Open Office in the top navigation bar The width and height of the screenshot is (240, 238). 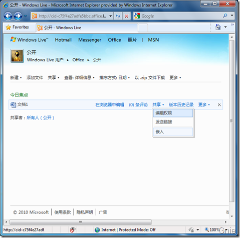point(114,40)
